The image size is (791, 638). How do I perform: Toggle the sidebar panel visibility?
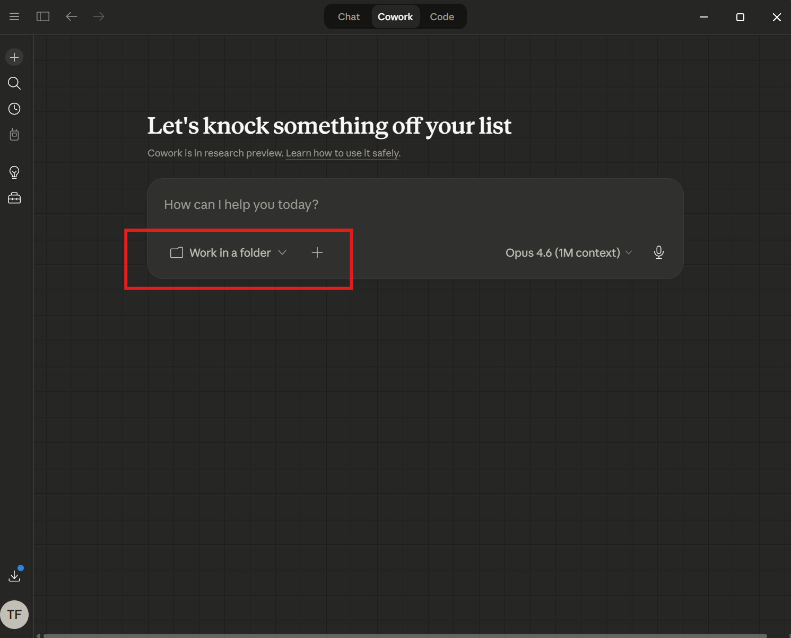pyautogui.click(x=43, y=16)
